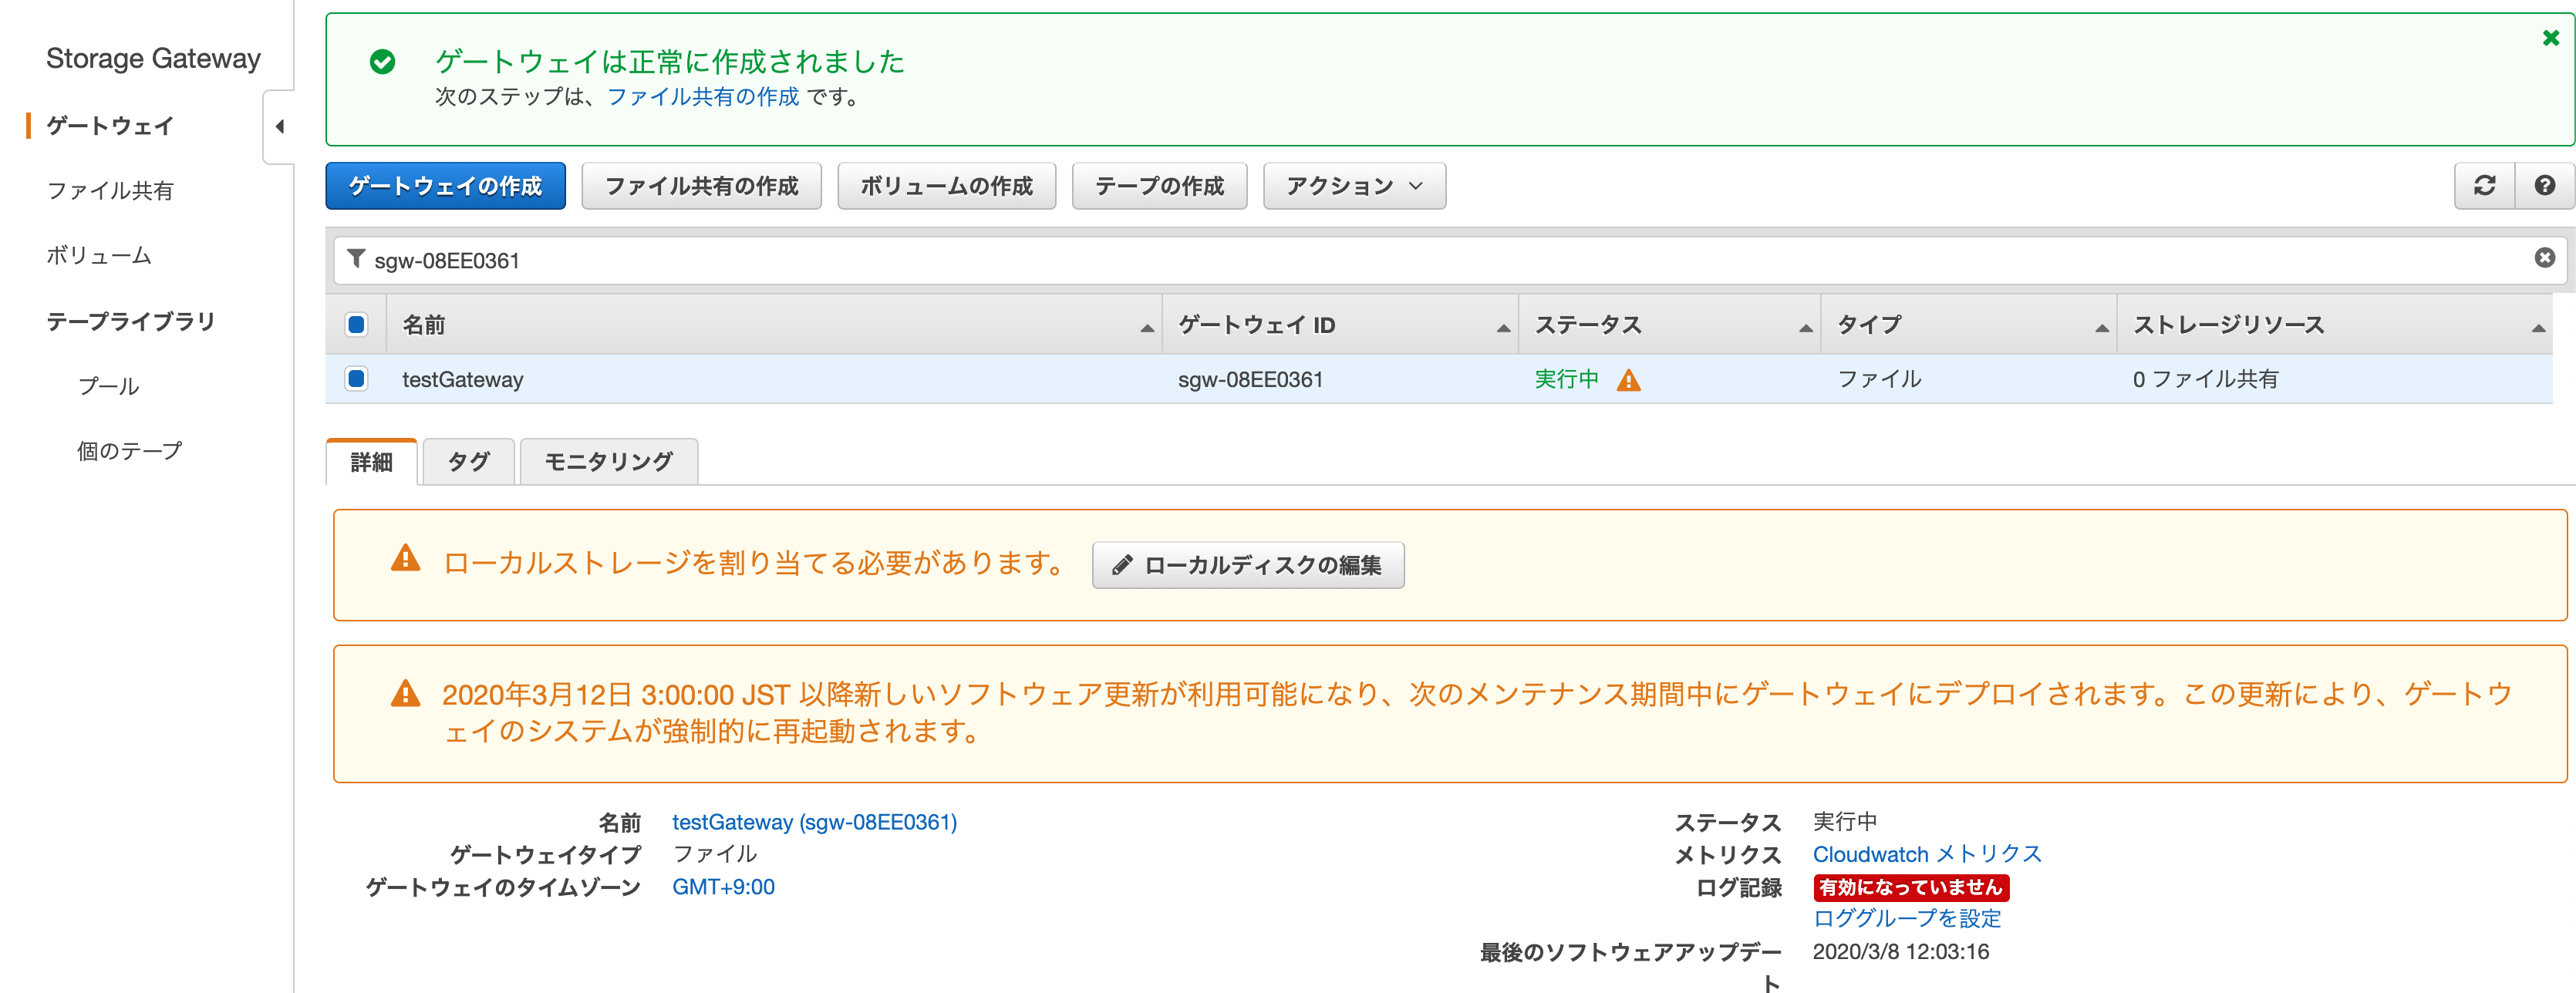2576x993 pixels.
Task: Click the ゲートウェイの作成 button
Action: 445,185
